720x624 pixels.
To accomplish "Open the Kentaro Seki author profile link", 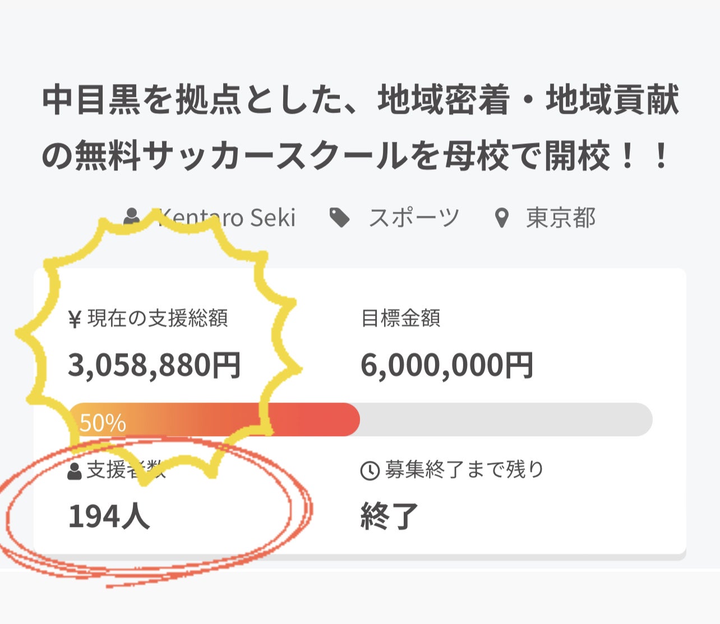I will click(x=227, y=218).
